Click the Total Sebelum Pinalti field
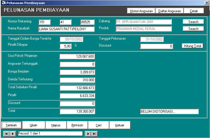Image resolution: width=210 pixels, height=138 pixels. 77,88
